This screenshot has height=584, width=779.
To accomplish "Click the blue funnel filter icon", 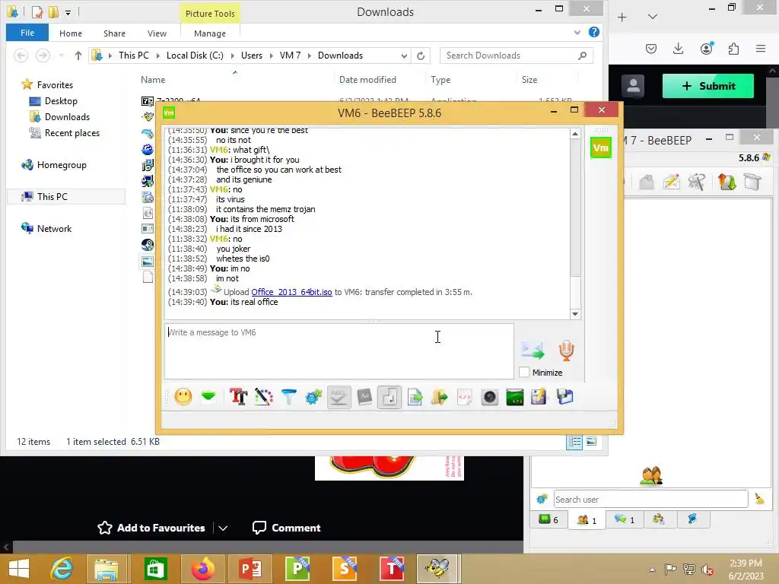I will coord(288,397).
